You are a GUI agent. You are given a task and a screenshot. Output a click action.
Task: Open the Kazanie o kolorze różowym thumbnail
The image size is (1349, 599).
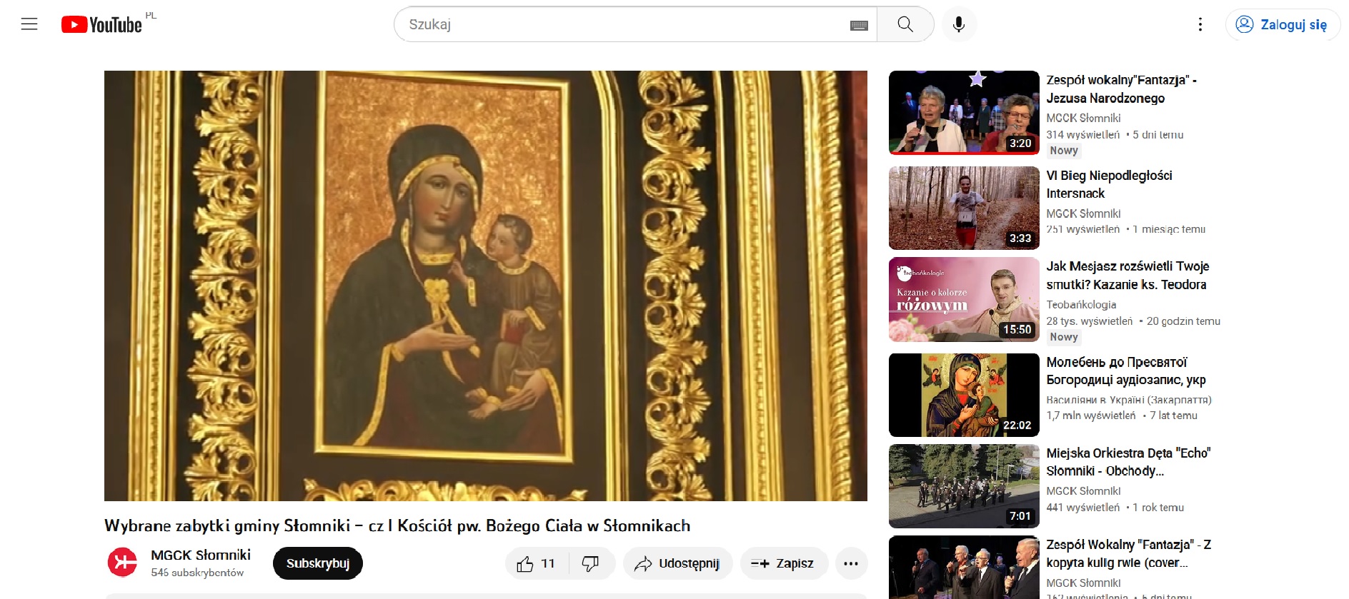coord(963,299)
